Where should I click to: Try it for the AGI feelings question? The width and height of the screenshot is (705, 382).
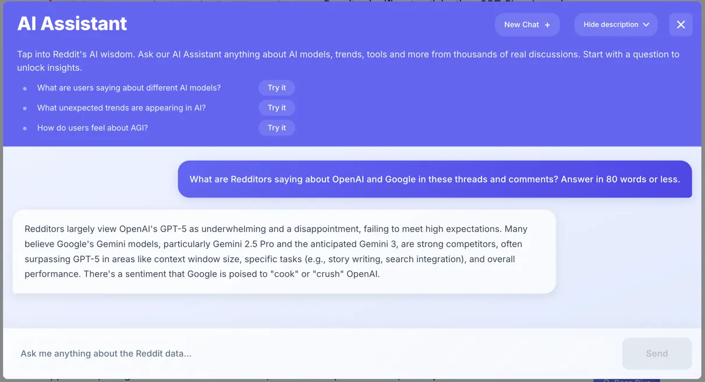(277, 127)
